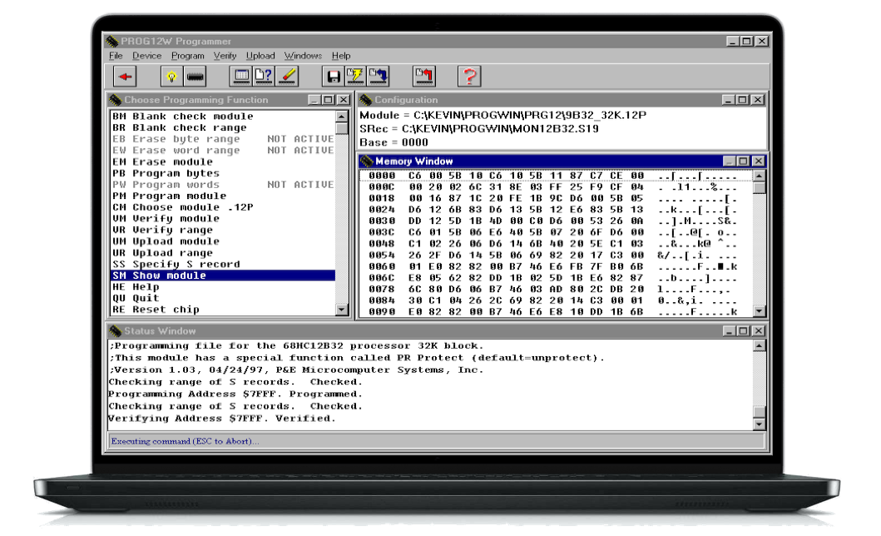Screen dimensions: 881x536
Task: Click the floppy disk save icon
Action: click(x=334, y=76)
